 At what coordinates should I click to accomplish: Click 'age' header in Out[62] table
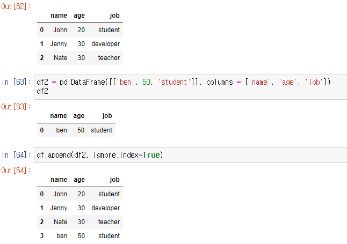point(79,16)
